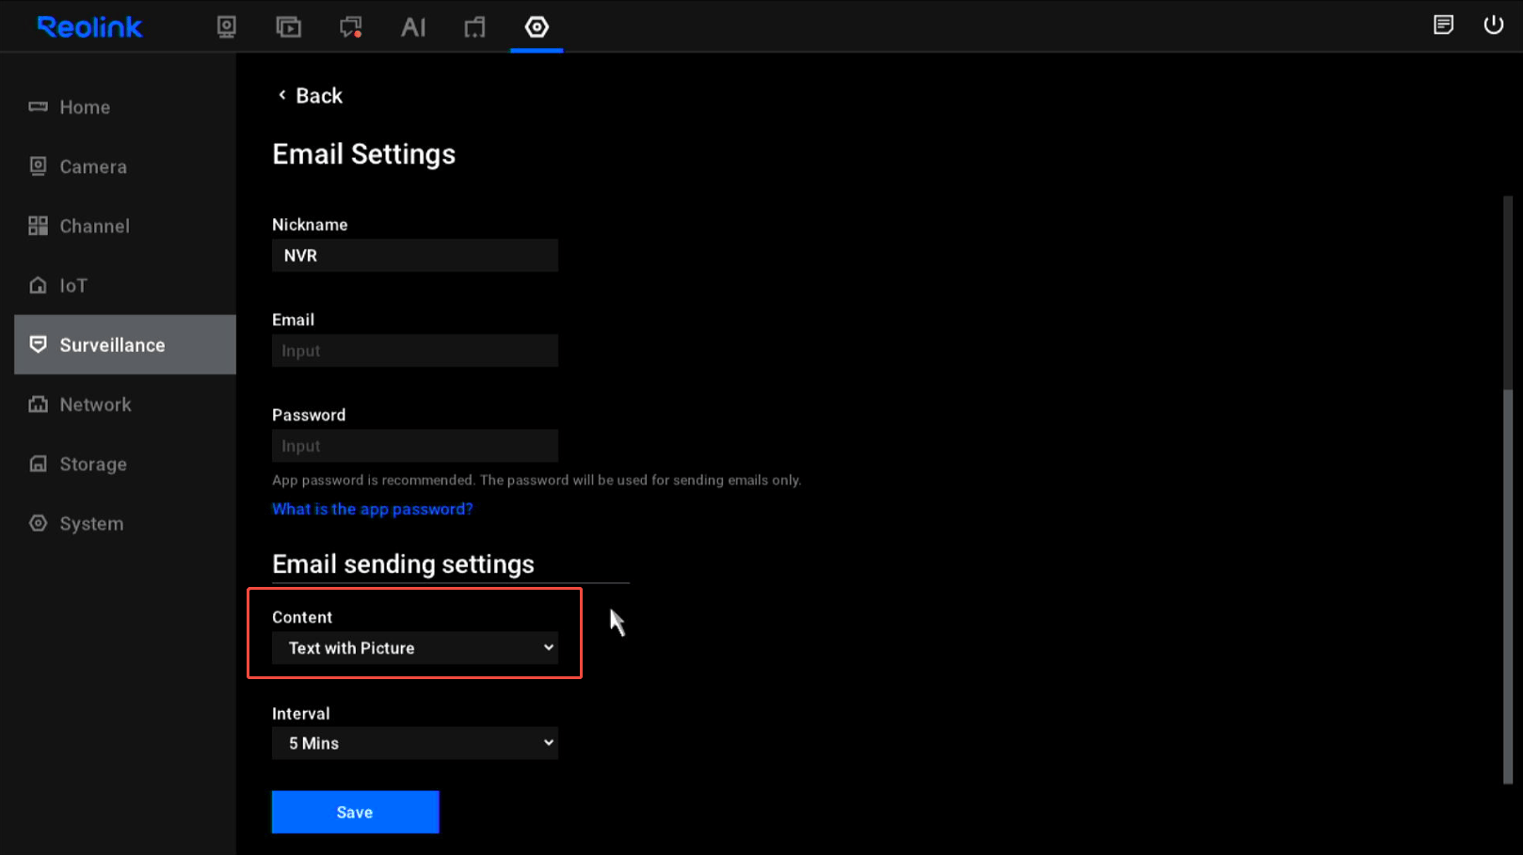Open the 'What is the app password?' link
The image size is (1523, 855).
pyautogui.click(x=373, y=509)
